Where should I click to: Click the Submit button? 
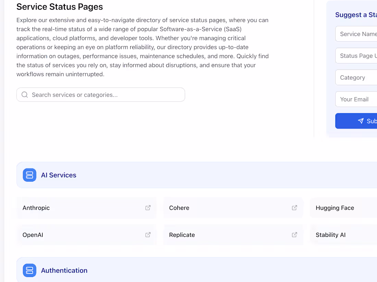[363, 121]
